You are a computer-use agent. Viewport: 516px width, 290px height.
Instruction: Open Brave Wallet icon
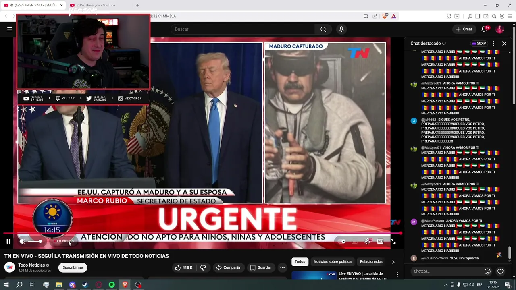486,16
